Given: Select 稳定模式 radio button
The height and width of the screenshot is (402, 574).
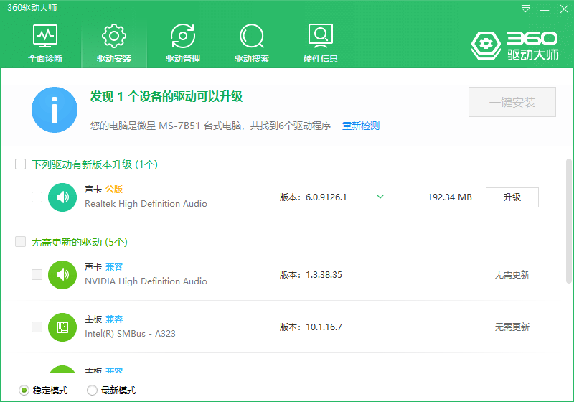Looking at the screenshot, I should (24, 391).
